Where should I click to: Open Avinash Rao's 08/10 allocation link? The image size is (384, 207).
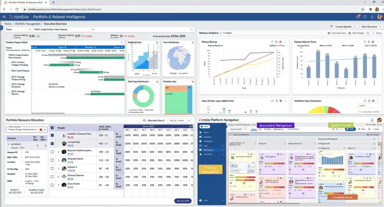[x=70, y=145]
